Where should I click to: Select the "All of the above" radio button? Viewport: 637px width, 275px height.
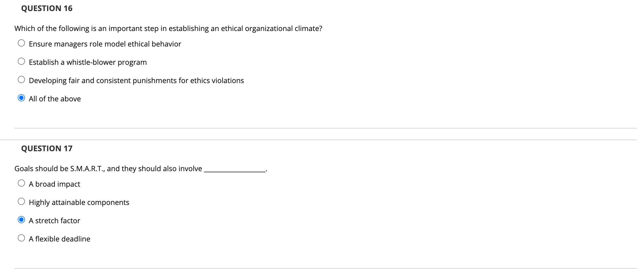[x=21, y=98]
